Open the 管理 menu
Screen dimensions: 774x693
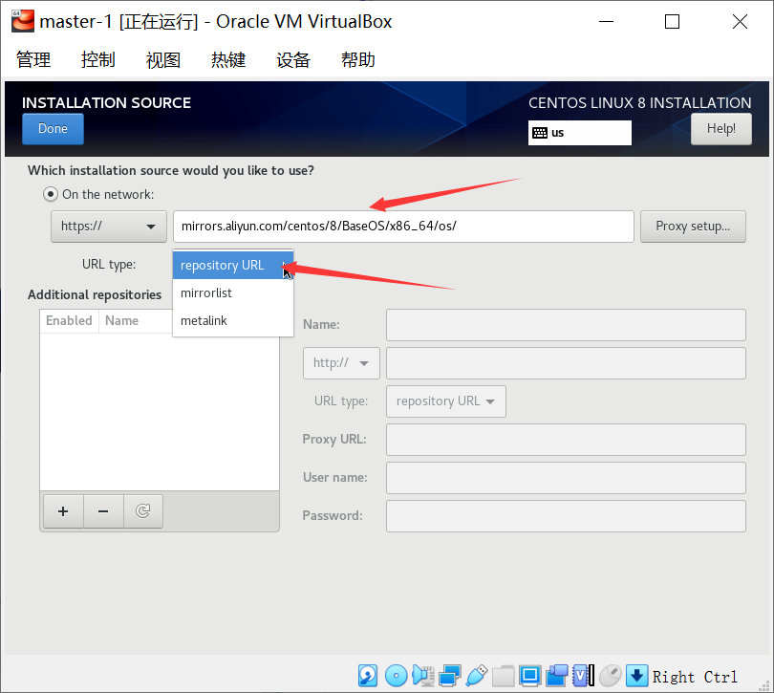coord(33,60)
